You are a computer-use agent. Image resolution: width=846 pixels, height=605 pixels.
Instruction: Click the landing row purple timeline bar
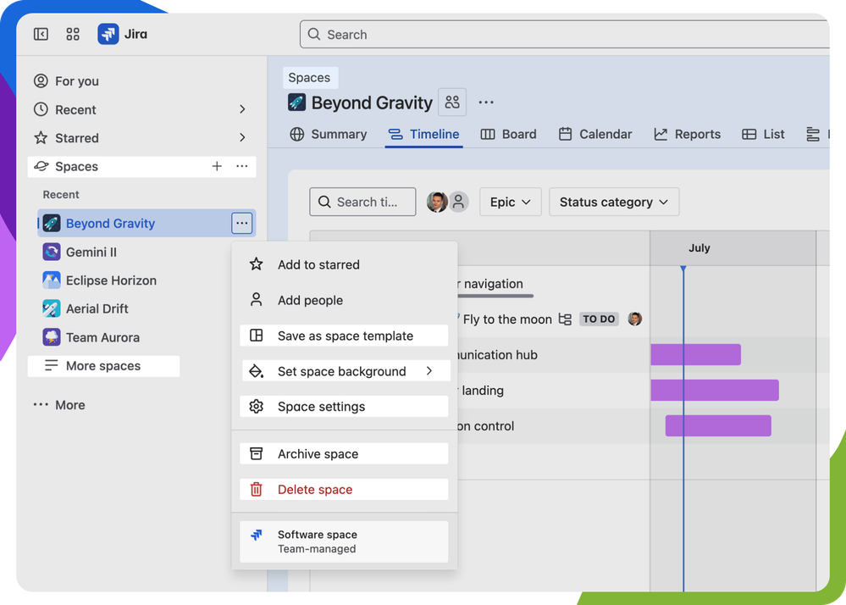tap(715, 390)
